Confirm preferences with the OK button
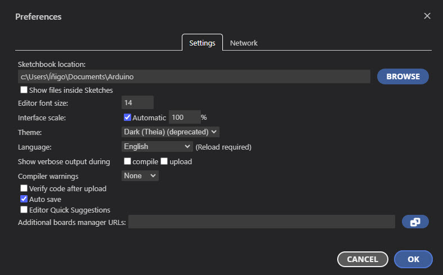This screenshot has width=443, height=275. pyautogui.click(x=413, y=259)
